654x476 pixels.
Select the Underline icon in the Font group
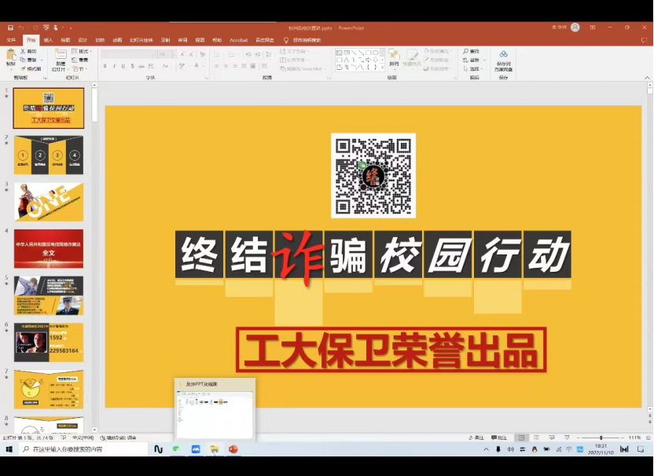click(123, 64)
